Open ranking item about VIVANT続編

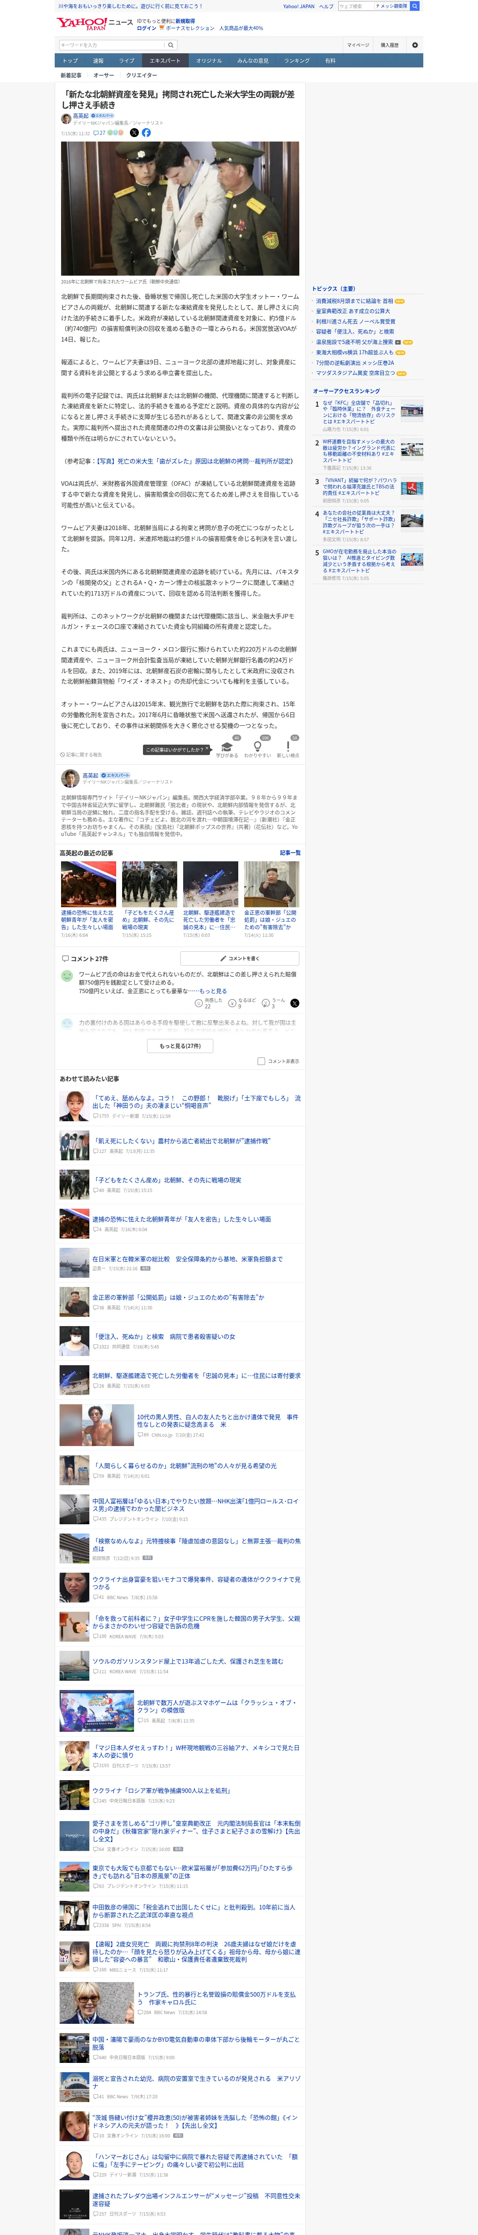pos(359,488)
